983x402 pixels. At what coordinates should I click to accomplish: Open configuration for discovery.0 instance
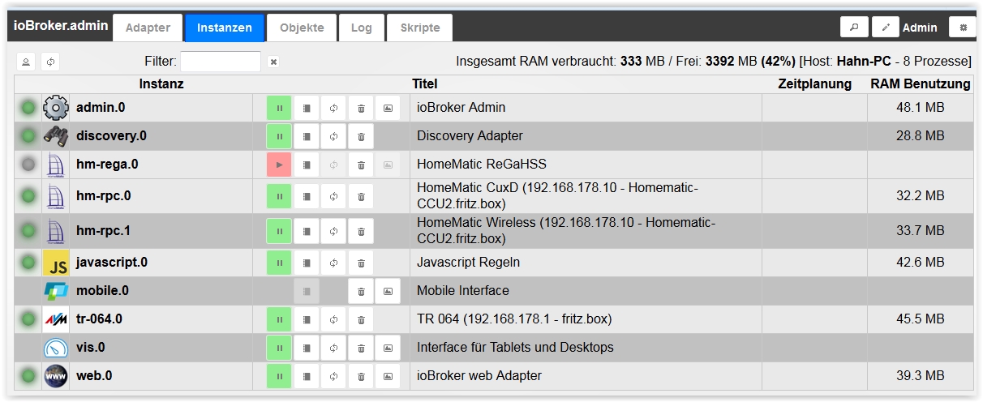[306, 136]
